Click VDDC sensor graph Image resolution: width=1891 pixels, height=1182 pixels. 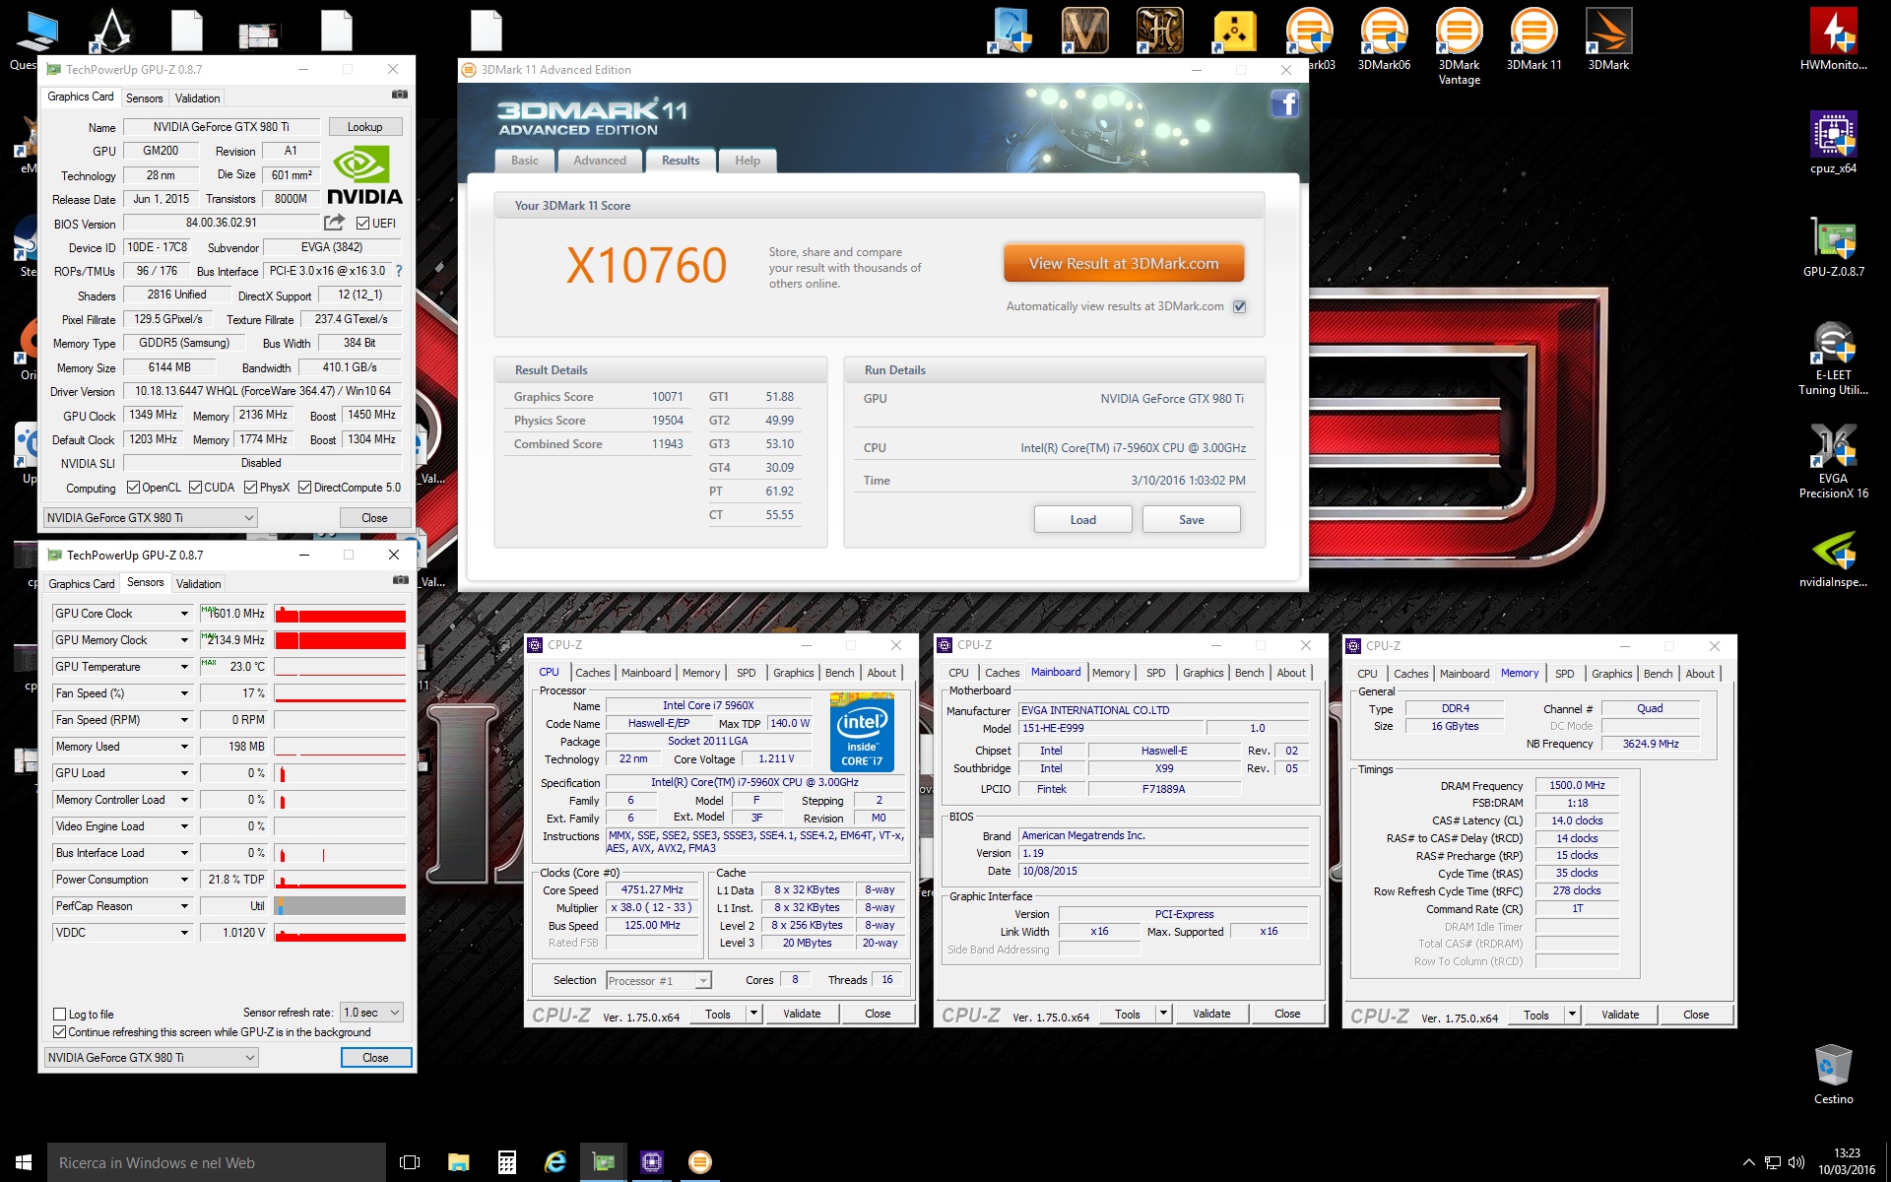[340, 933]
